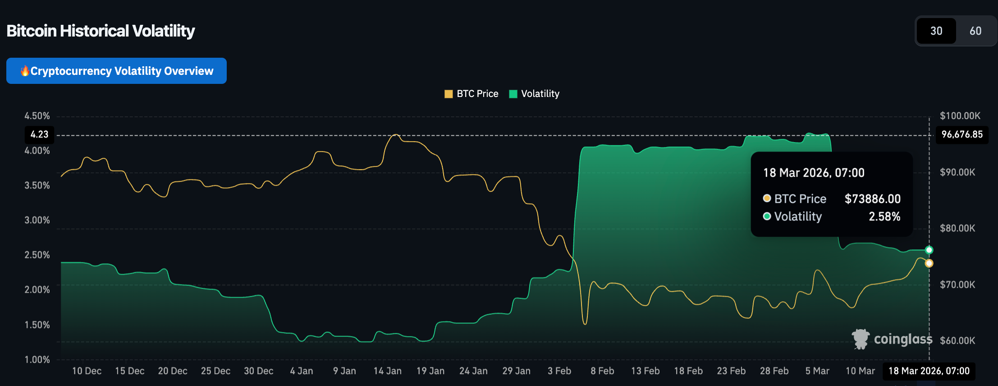
Task: Click the yellow BTC price data point marker
Action: tap(929, 263)
